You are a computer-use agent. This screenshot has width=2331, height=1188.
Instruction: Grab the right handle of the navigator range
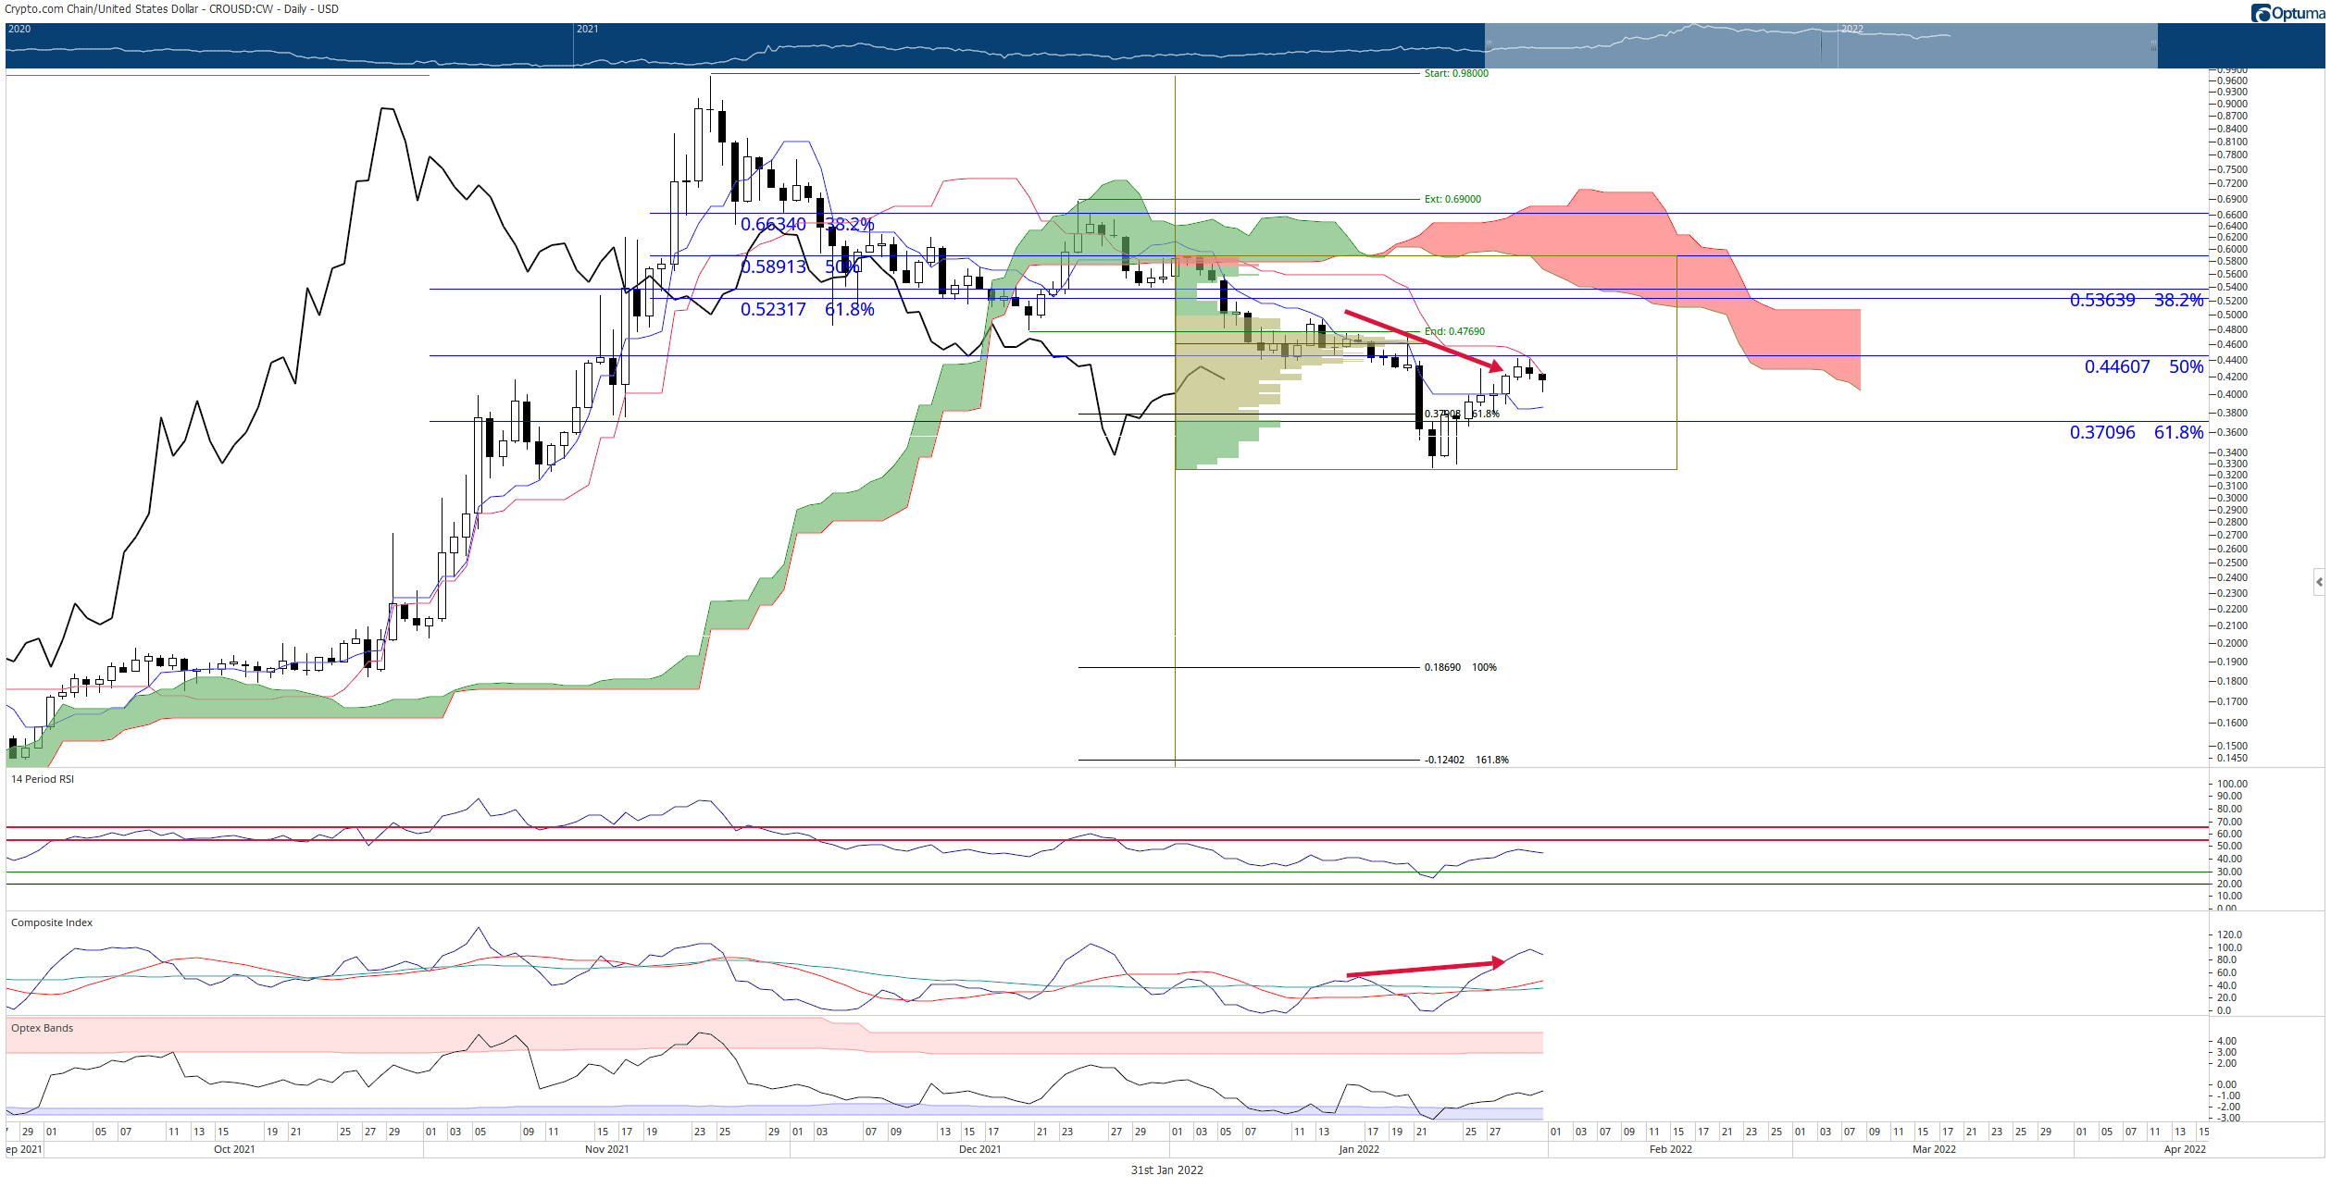tap(2154, 45)
